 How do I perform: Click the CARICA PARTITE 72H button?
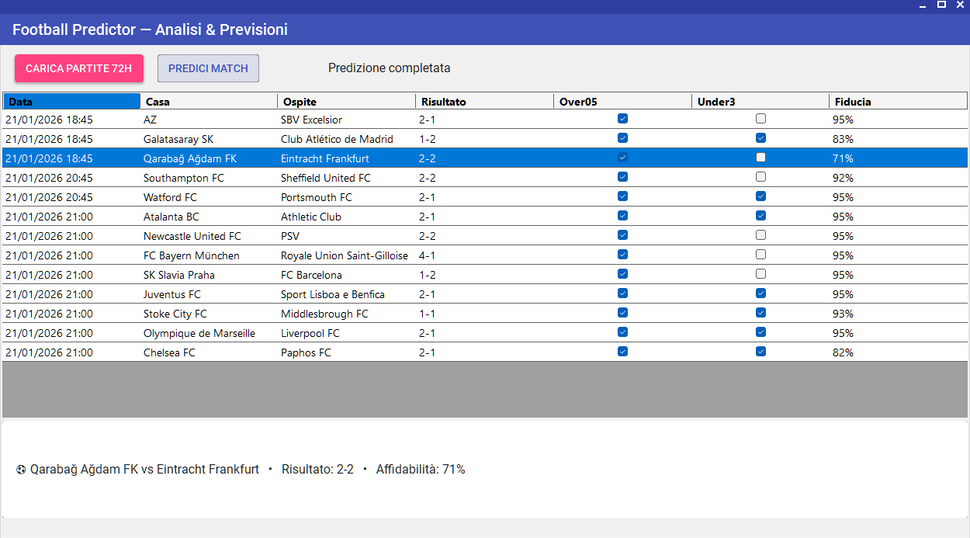tap(79, 68)
